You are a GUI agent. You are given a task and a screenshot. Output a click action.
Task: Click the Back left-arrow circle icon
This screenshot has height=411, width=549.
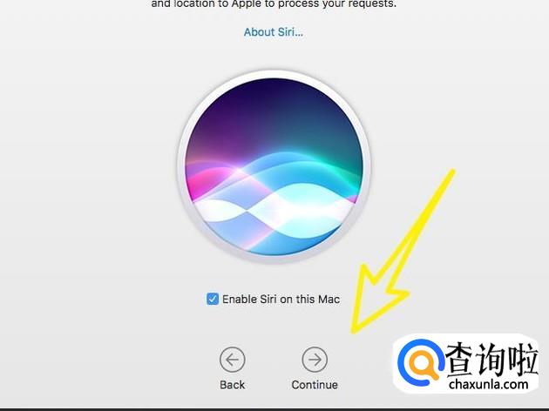tap(232, 360)
